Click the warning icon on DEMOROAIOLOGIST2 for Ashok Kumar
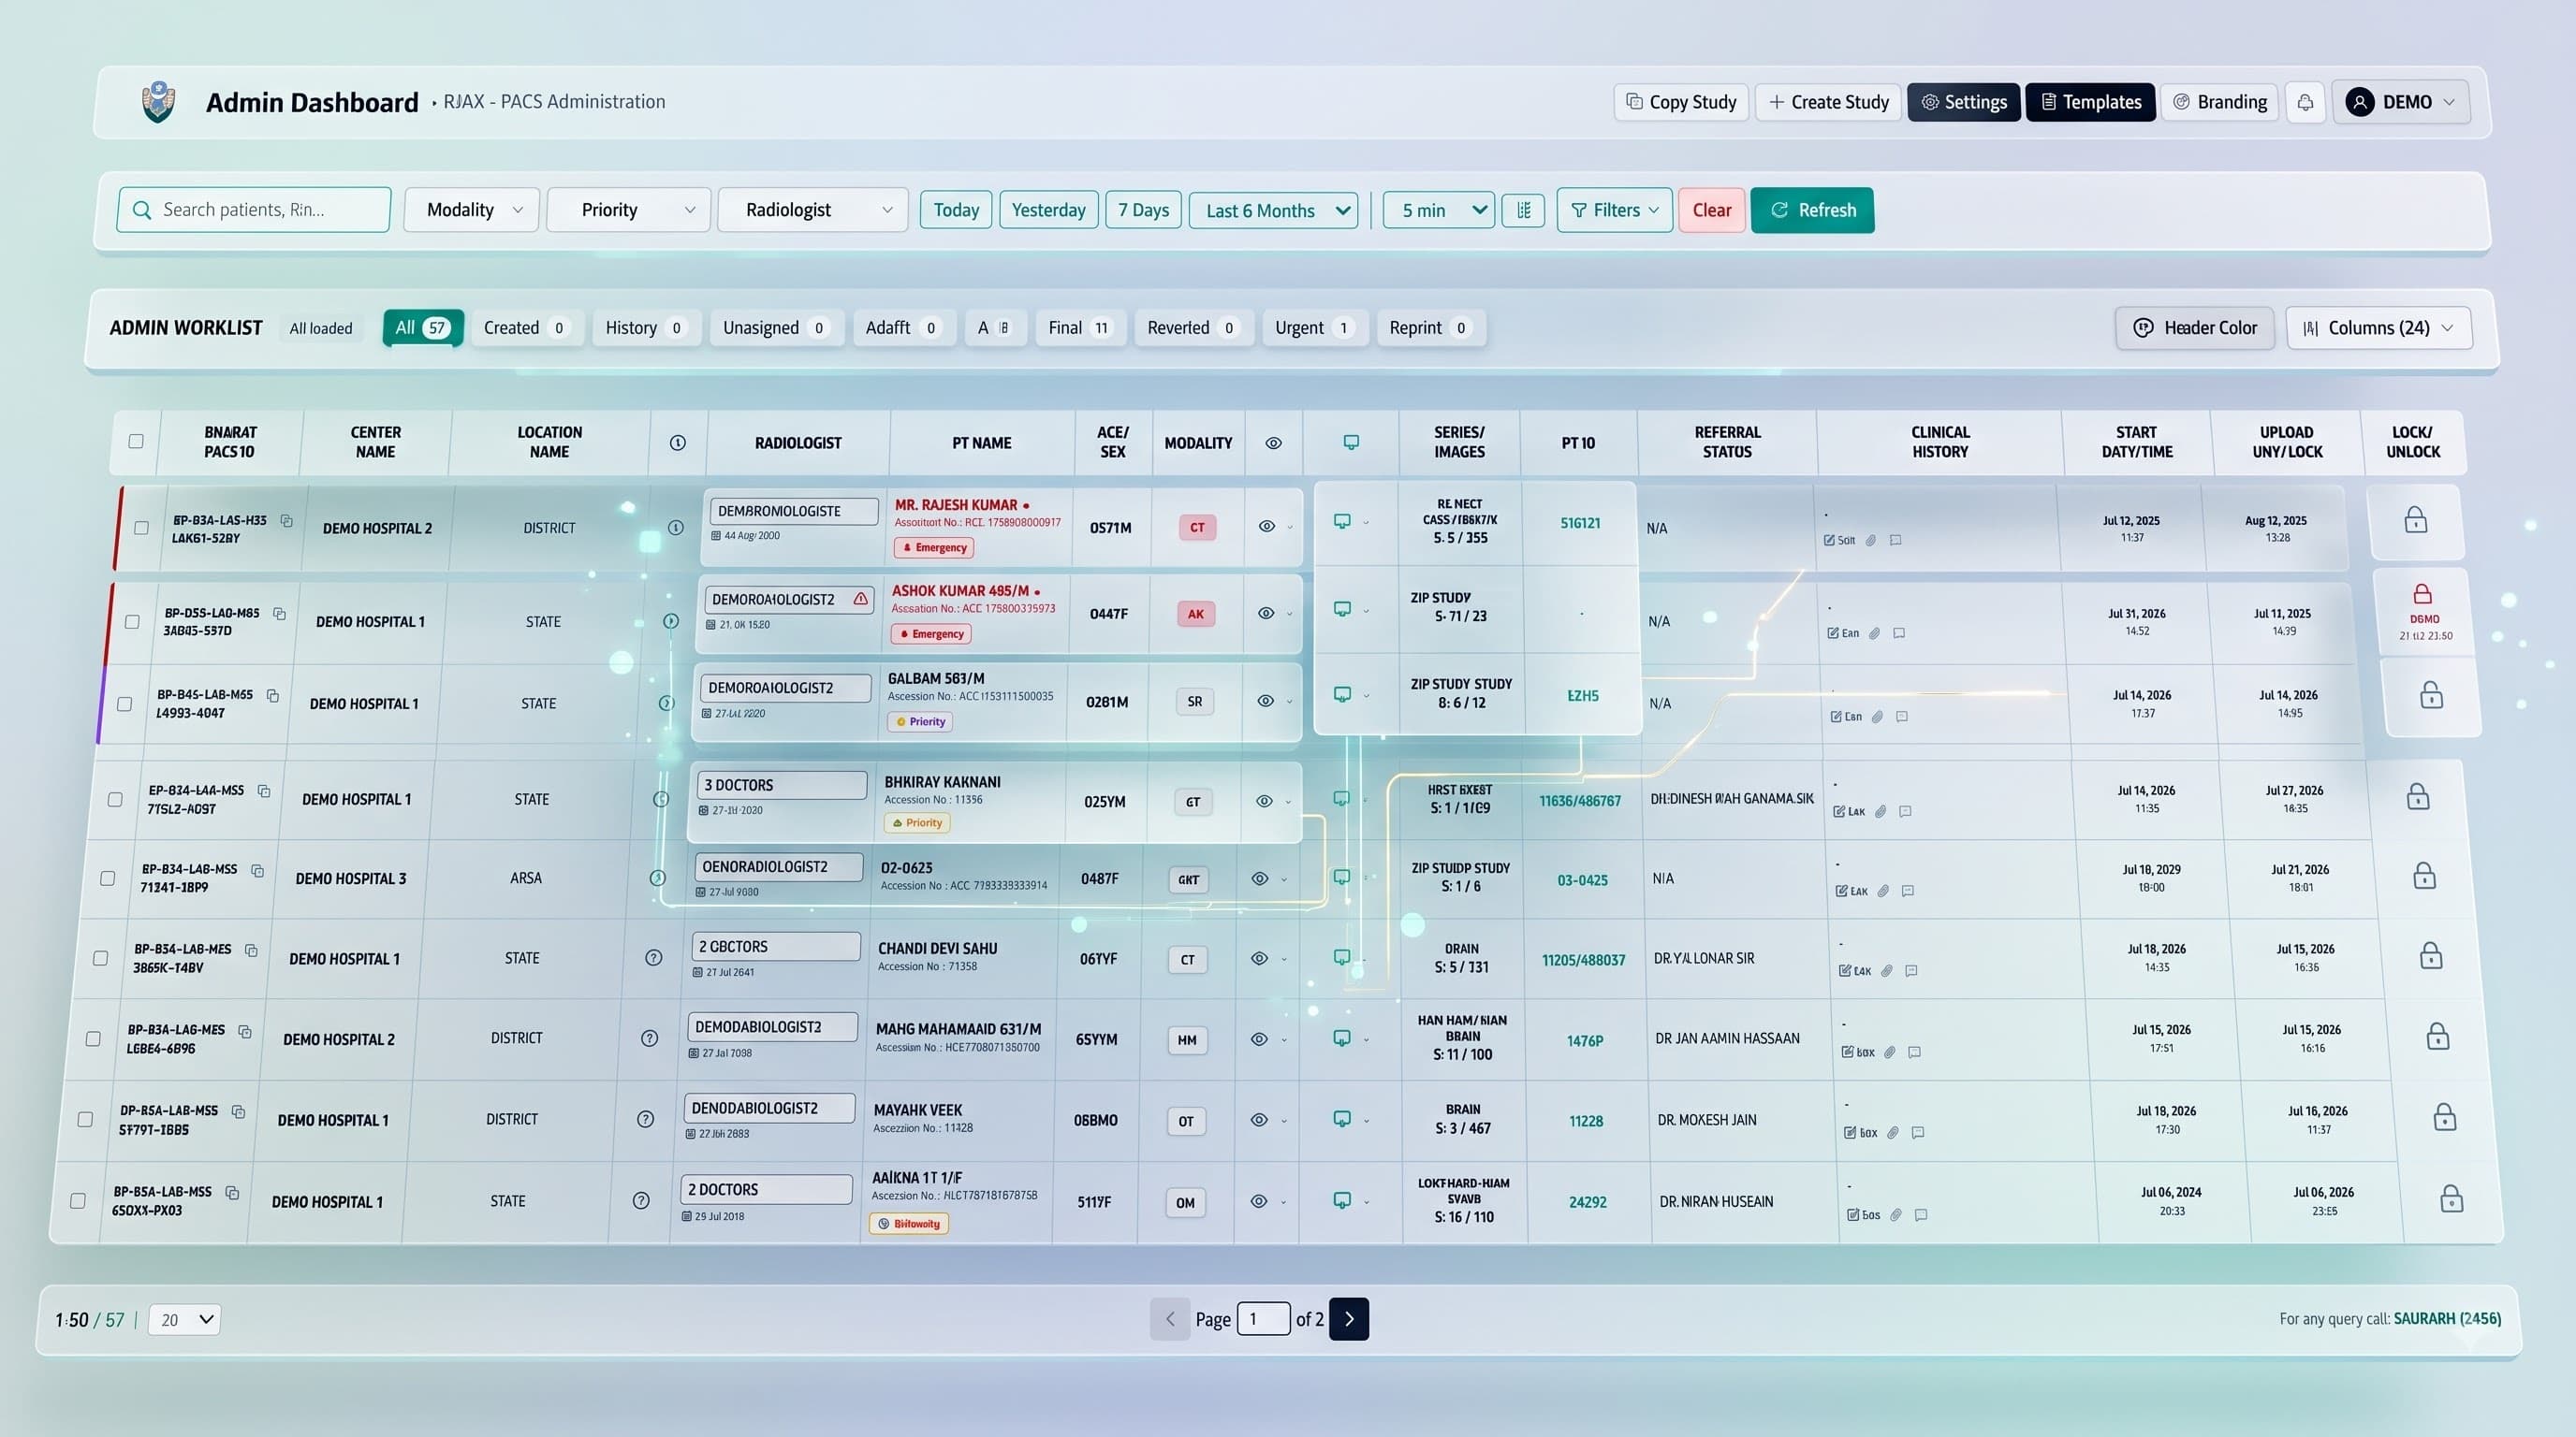This screenshot has width=2576, height=1437. pos(861,600)
